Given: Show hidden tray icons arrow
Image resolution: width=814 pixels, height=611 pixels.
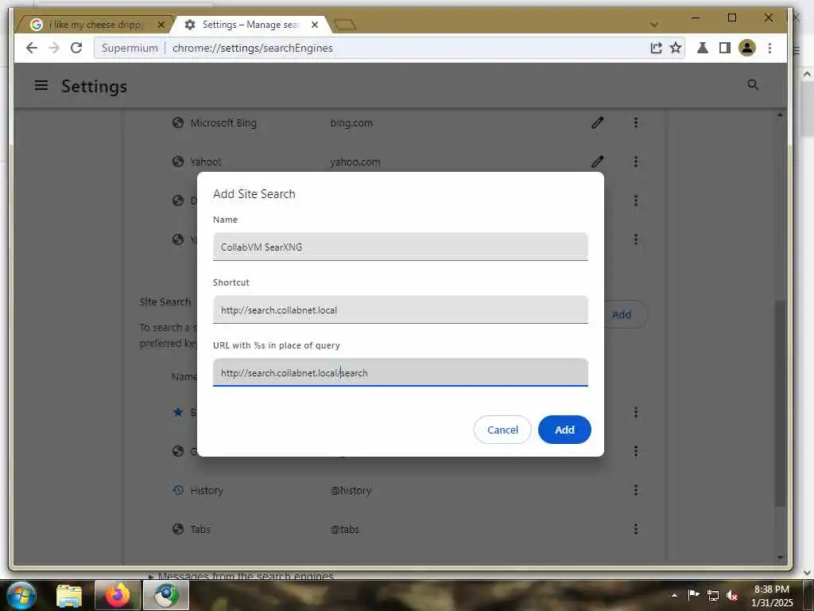Looking at the screenshot, I should point(674,595).
